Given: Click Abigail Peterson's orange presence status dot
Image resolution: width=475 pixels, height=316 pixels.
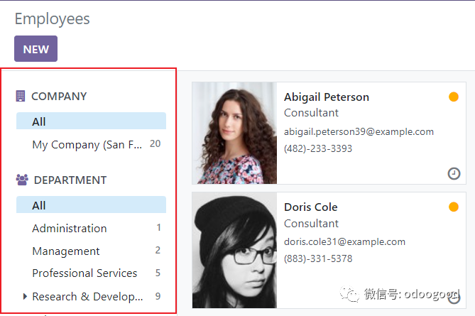Looking at the screenshot, I should [454, 97].
